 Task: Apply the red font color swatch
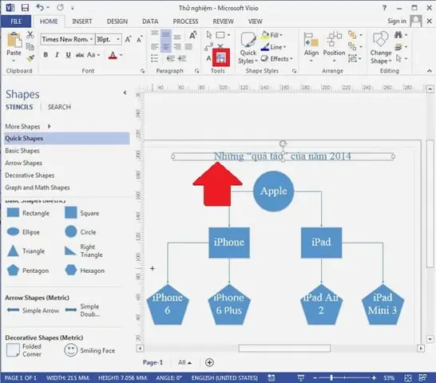(113, 55)
